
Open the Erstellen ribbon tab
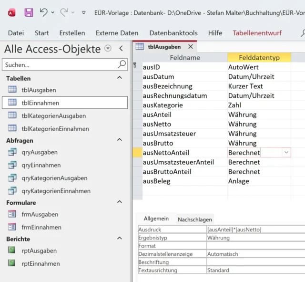pyautogui.click(x=72, y=33)
